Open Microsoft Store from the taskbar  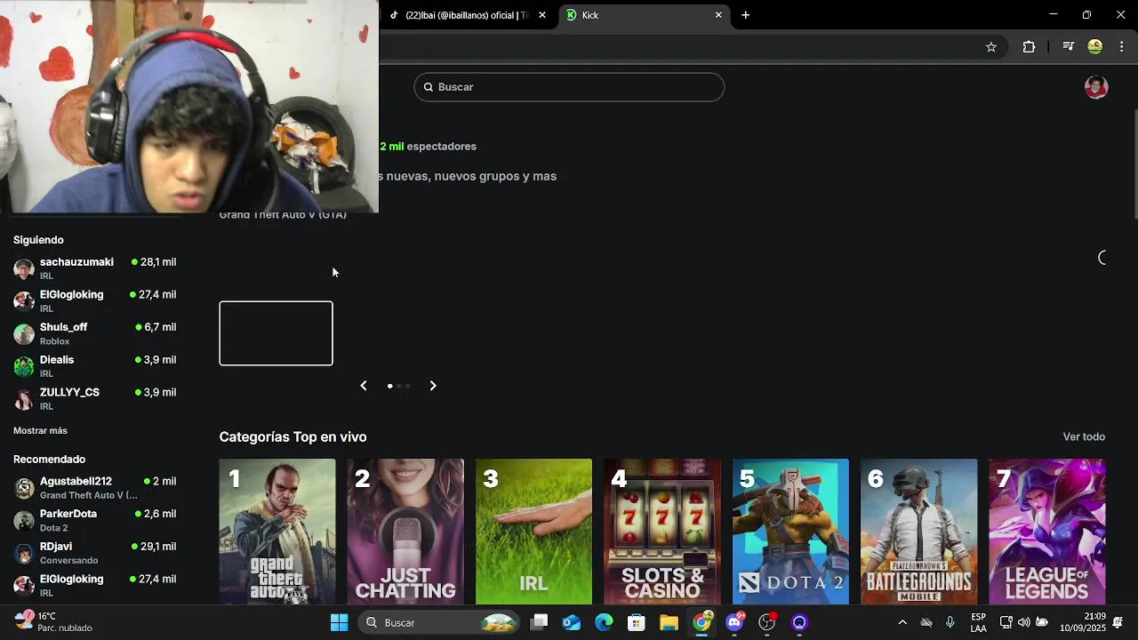tap(636, 622)
